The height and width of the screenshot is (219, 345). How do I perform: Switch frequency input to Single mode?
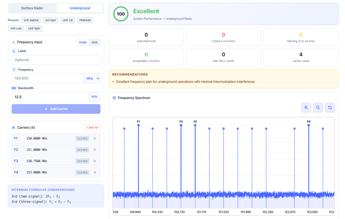(x=83, y=42)
